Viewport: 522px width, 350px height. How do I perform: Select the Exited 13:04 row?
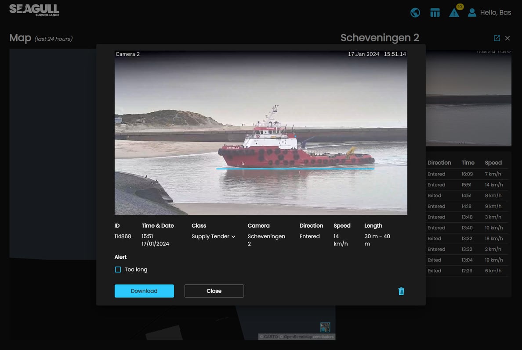pos(467,260)
